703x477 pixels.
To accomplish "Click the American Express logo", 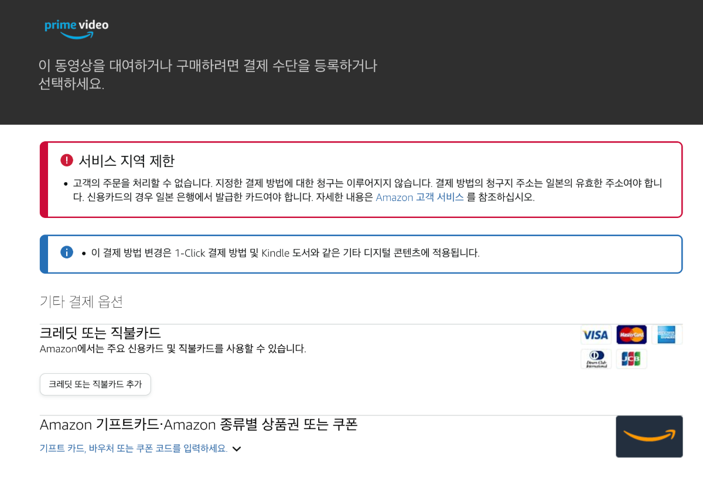I will tap(667, 335).
